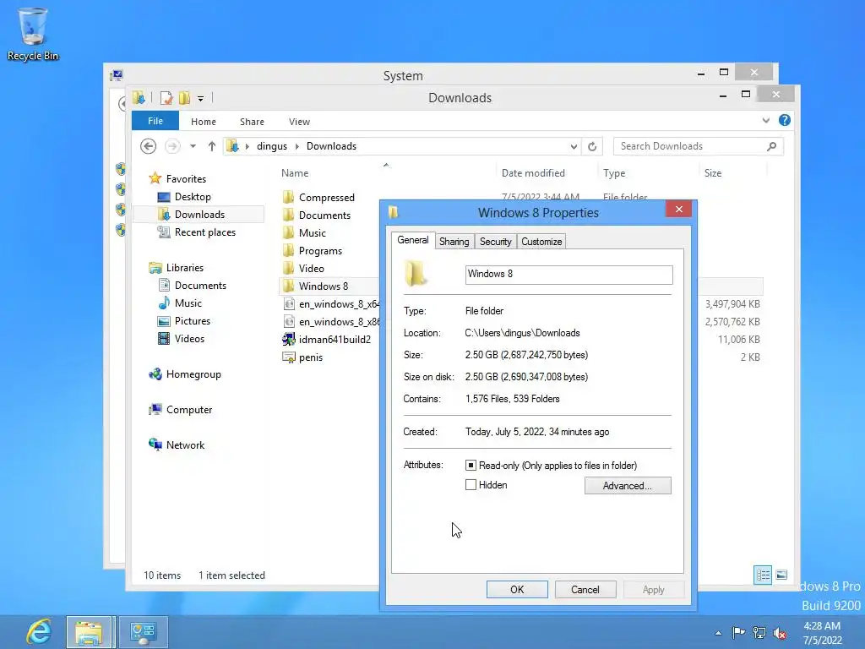The image size is (865, 649).
Task: Click the New folder icon in the quick access toolbar
Action: (x=184, y=98)
